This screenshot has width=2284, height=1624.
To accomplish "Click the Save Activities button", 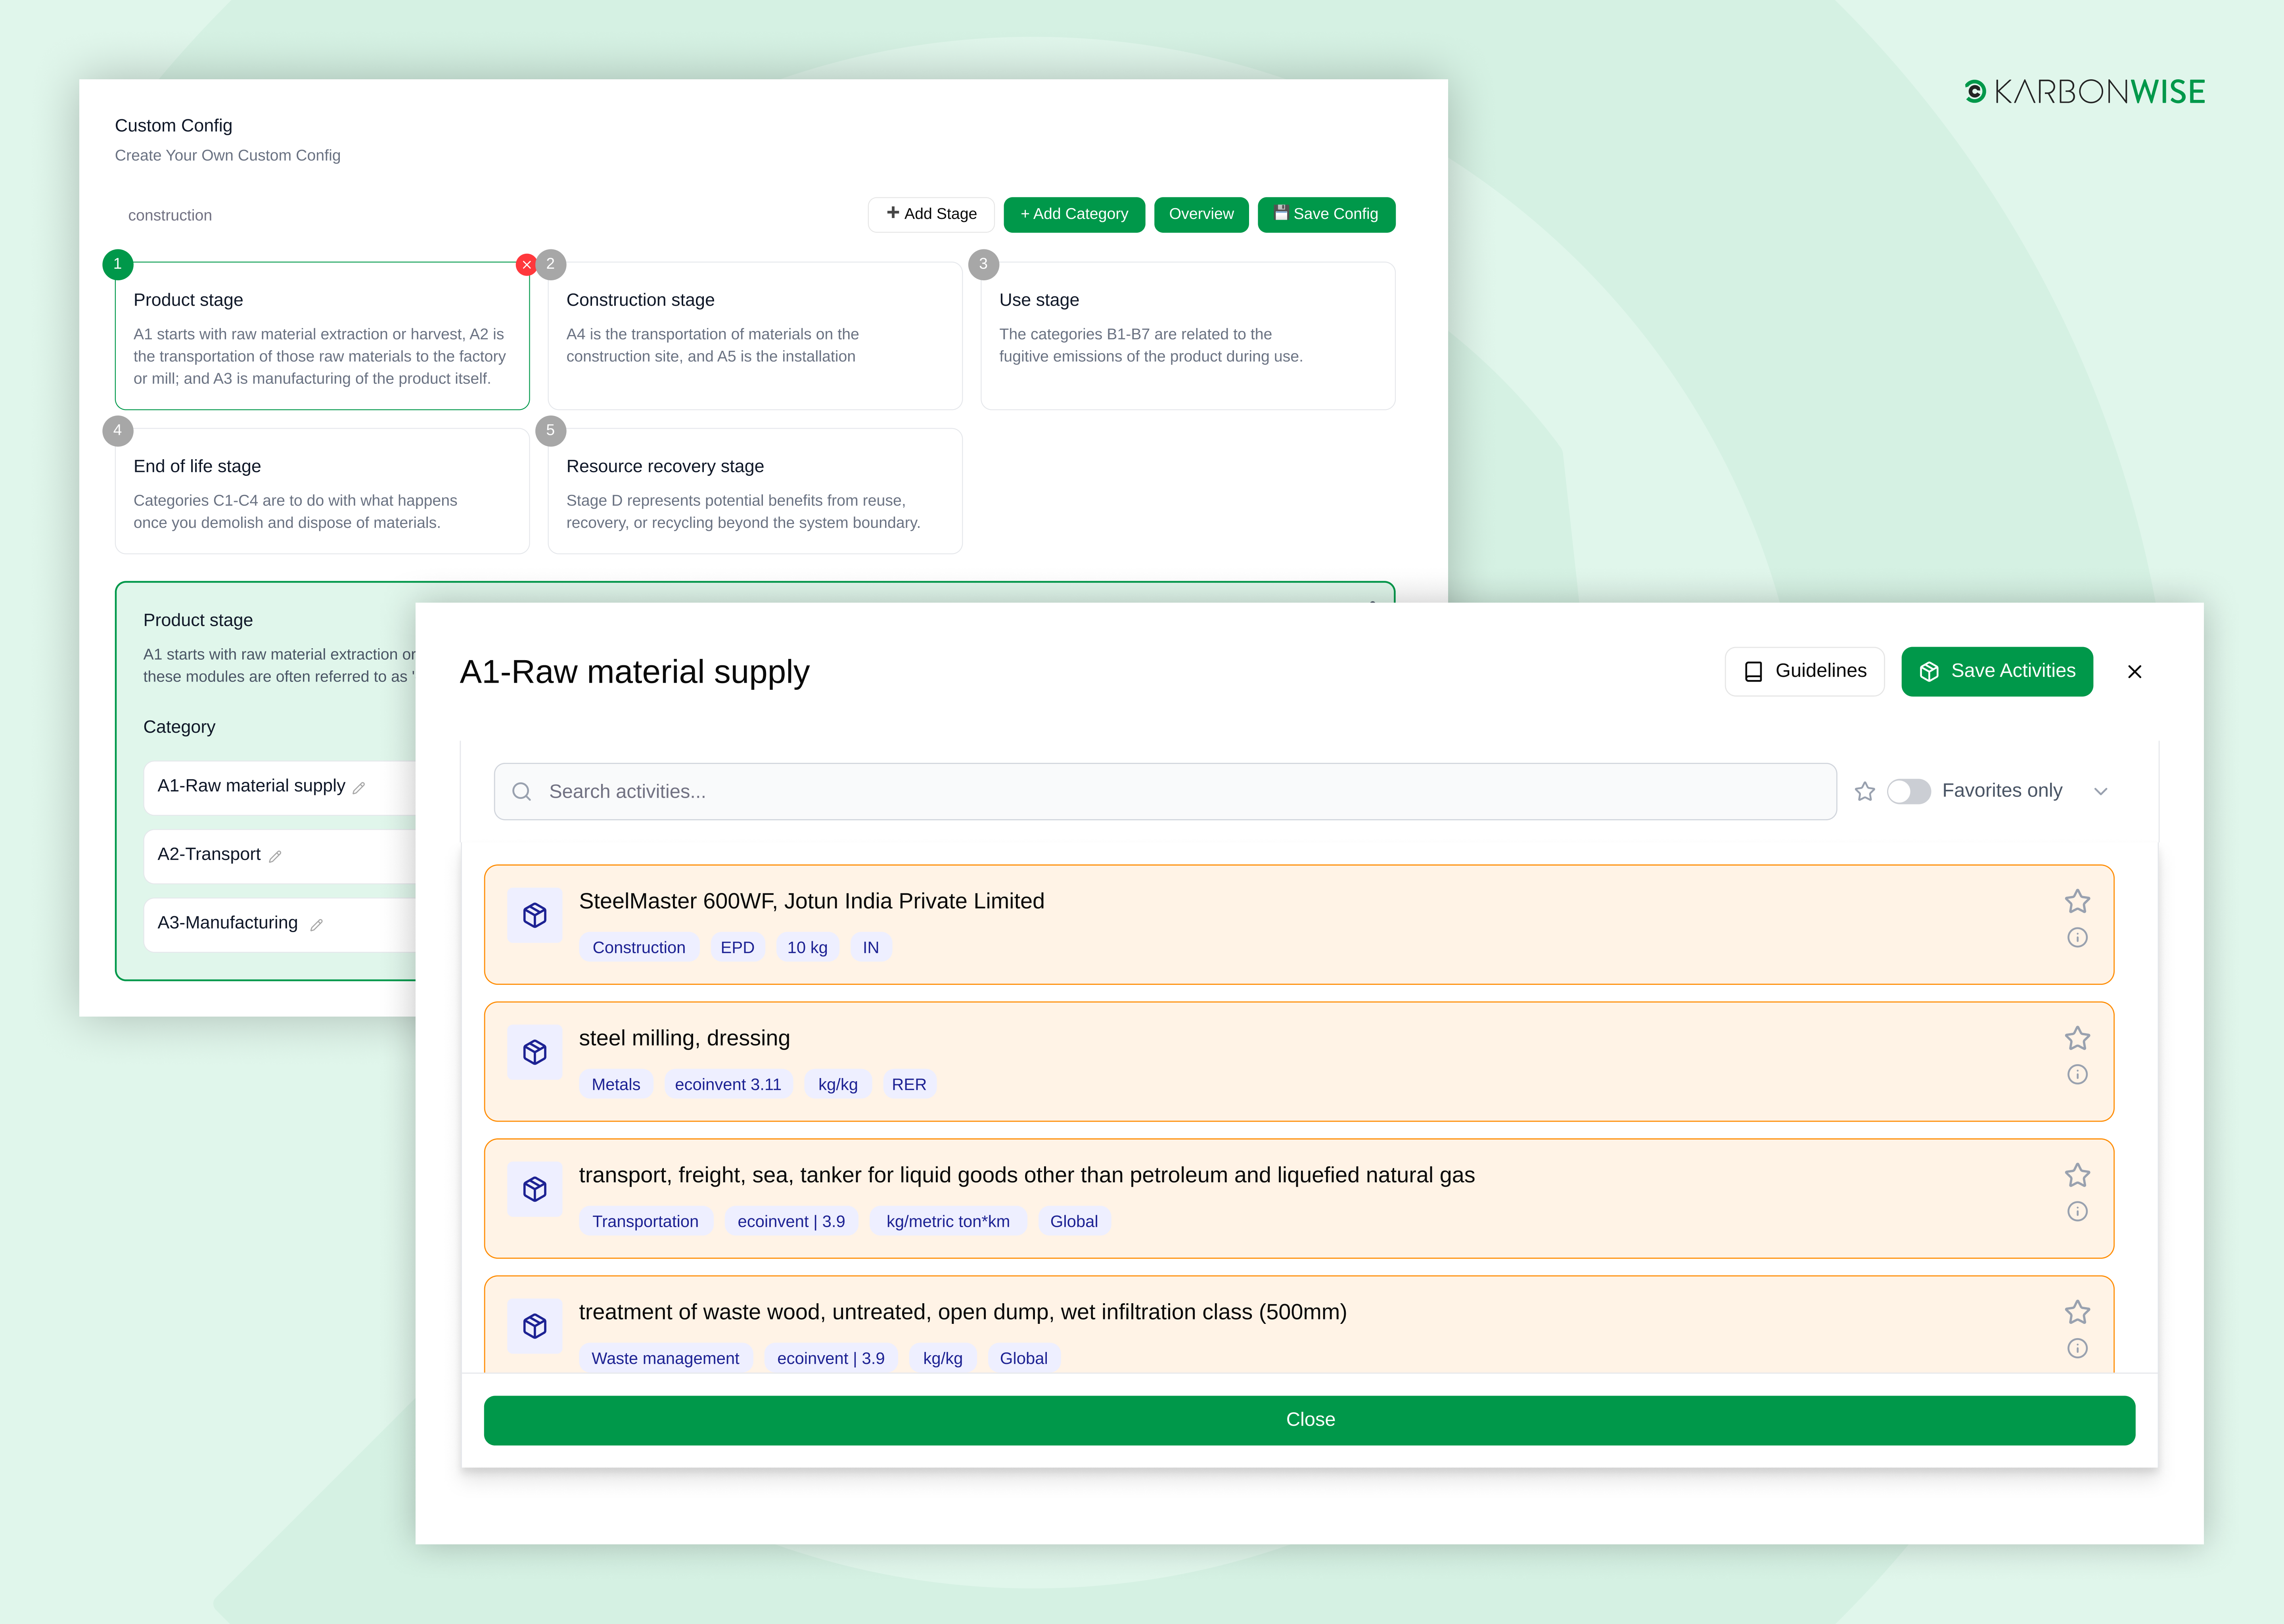I will [1996, 671].
